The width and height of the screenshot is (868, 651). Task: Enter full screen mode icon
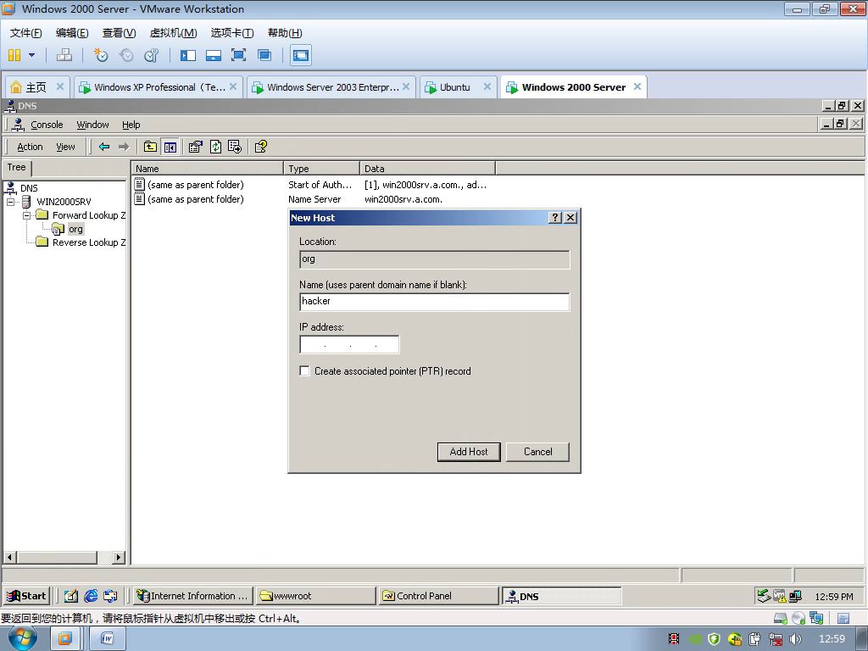point(238,55)
